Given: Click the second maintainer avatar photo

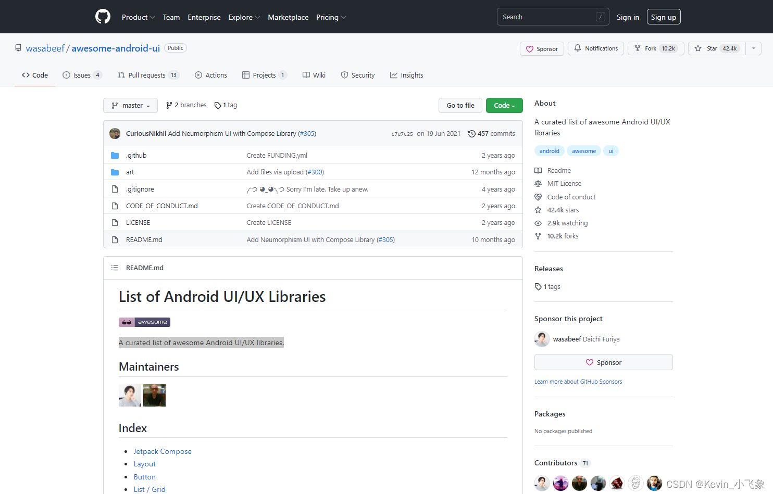Looking at the screenshot, I should tap(154, 395).
